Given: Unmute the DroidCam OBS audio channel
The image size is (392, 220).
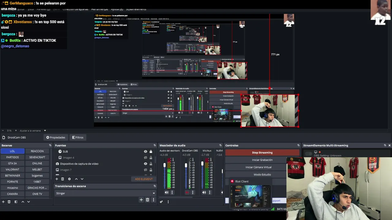Looking at the screenshot, I should (x=187, y=193).
